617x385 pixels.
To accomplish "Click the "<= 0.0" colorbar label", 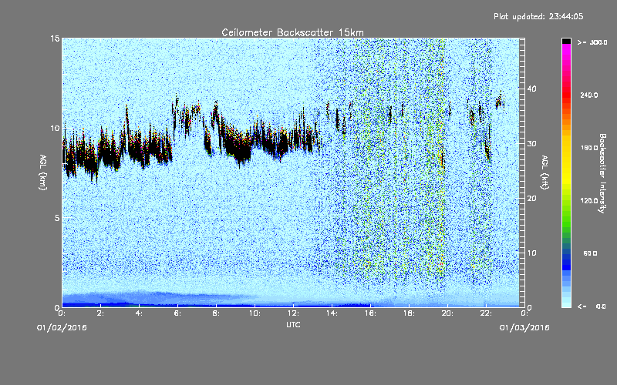I will point(592,306).
